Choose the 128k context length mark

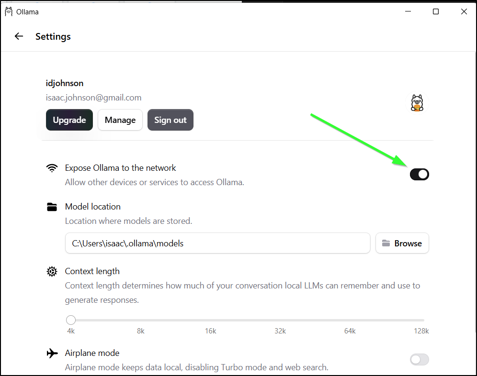(421, 331)
